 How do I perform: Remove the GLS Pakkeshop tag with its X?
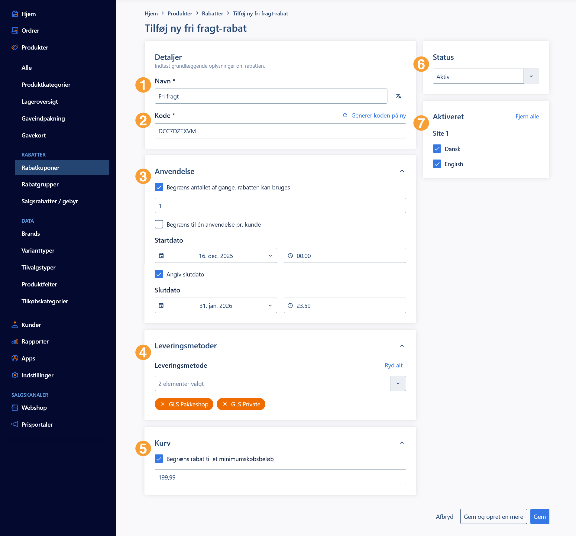click(x=163, y=404)
